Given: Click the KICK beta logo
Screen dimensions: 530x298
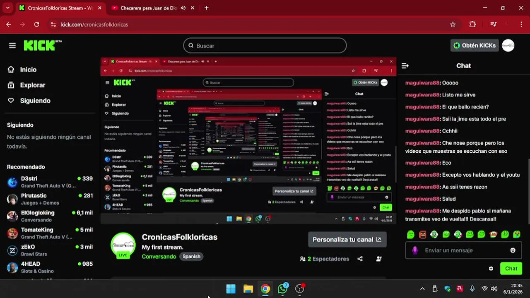Looking at the screenshot, I should click(43, 46).
